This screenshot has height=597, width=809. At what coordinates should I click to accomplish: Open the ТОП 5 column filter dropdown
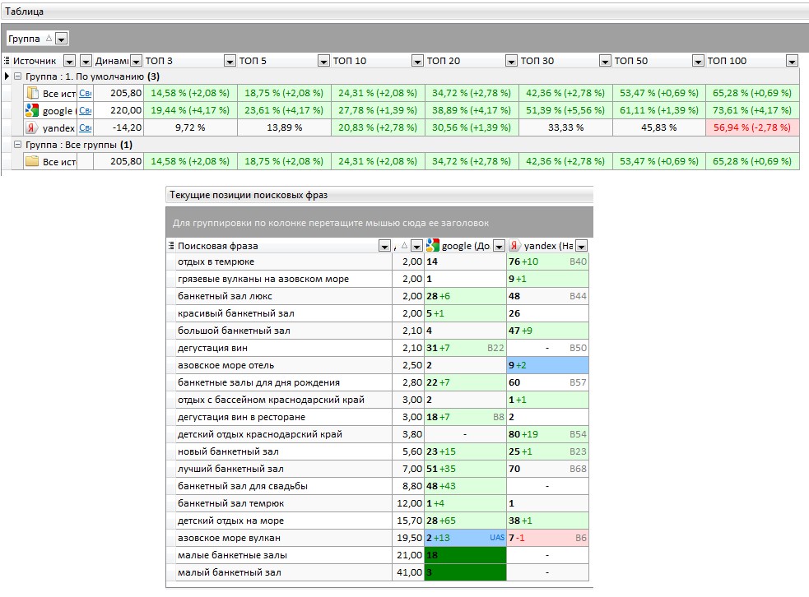323,62
